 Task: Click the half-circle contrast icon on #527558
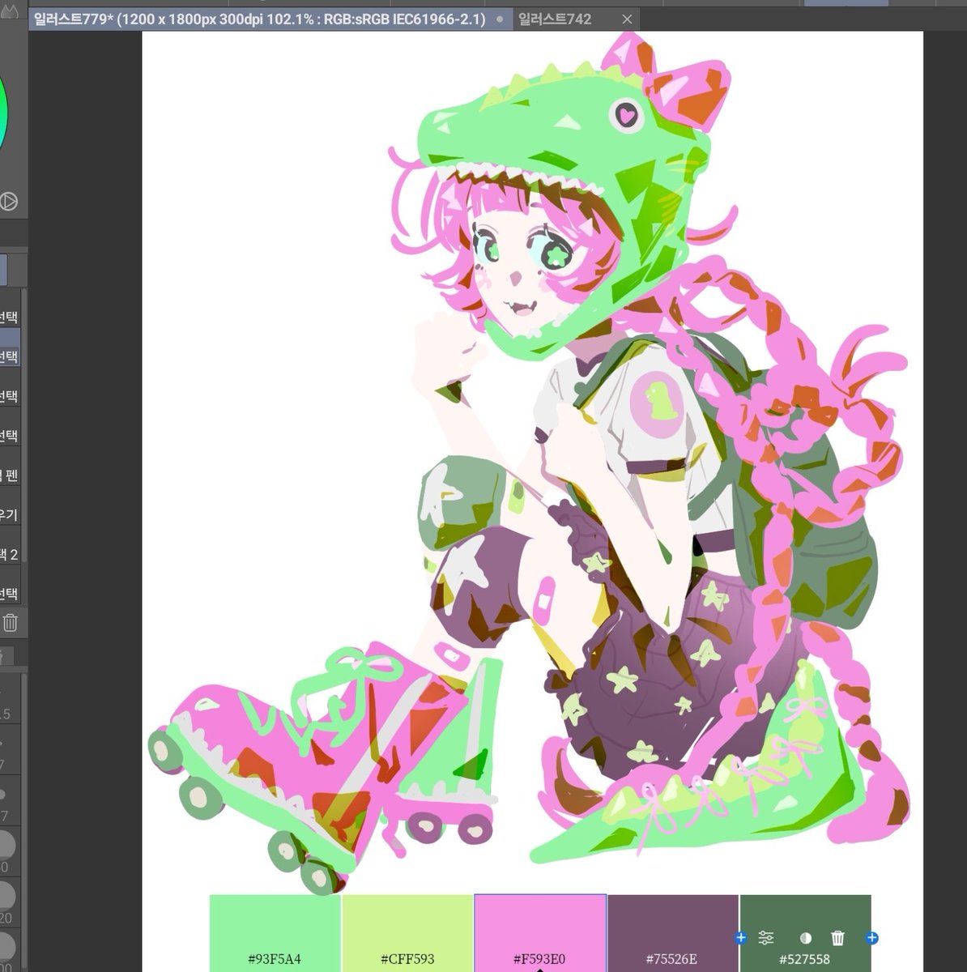coord(805,938)
